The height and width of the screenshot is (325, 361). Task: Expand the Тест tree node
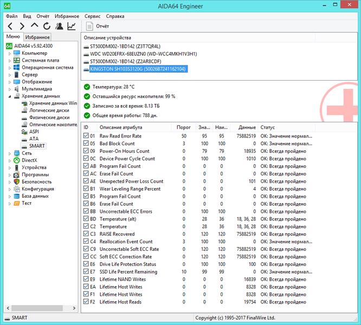(9, 203)
